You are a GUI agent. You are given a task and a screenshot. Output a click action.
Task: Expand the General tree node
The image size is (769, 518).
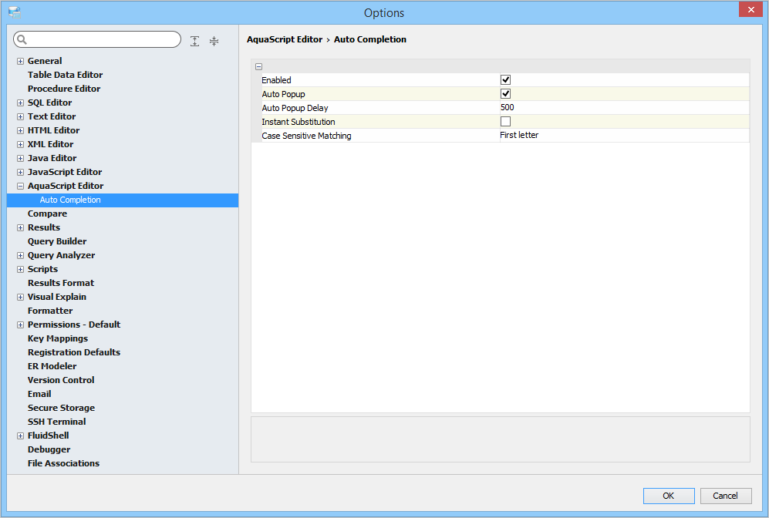(x=20, y=61)
